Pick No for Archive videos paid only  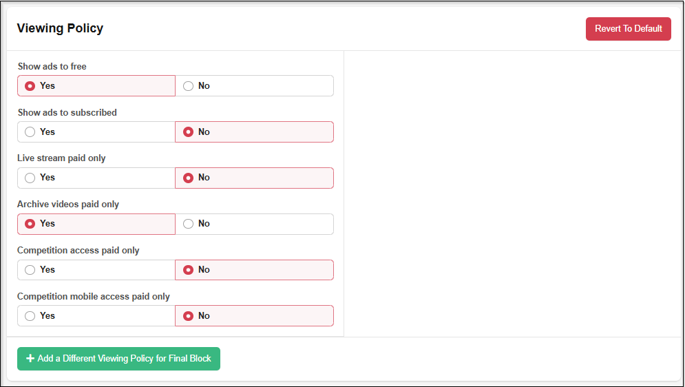coord(189,224)
